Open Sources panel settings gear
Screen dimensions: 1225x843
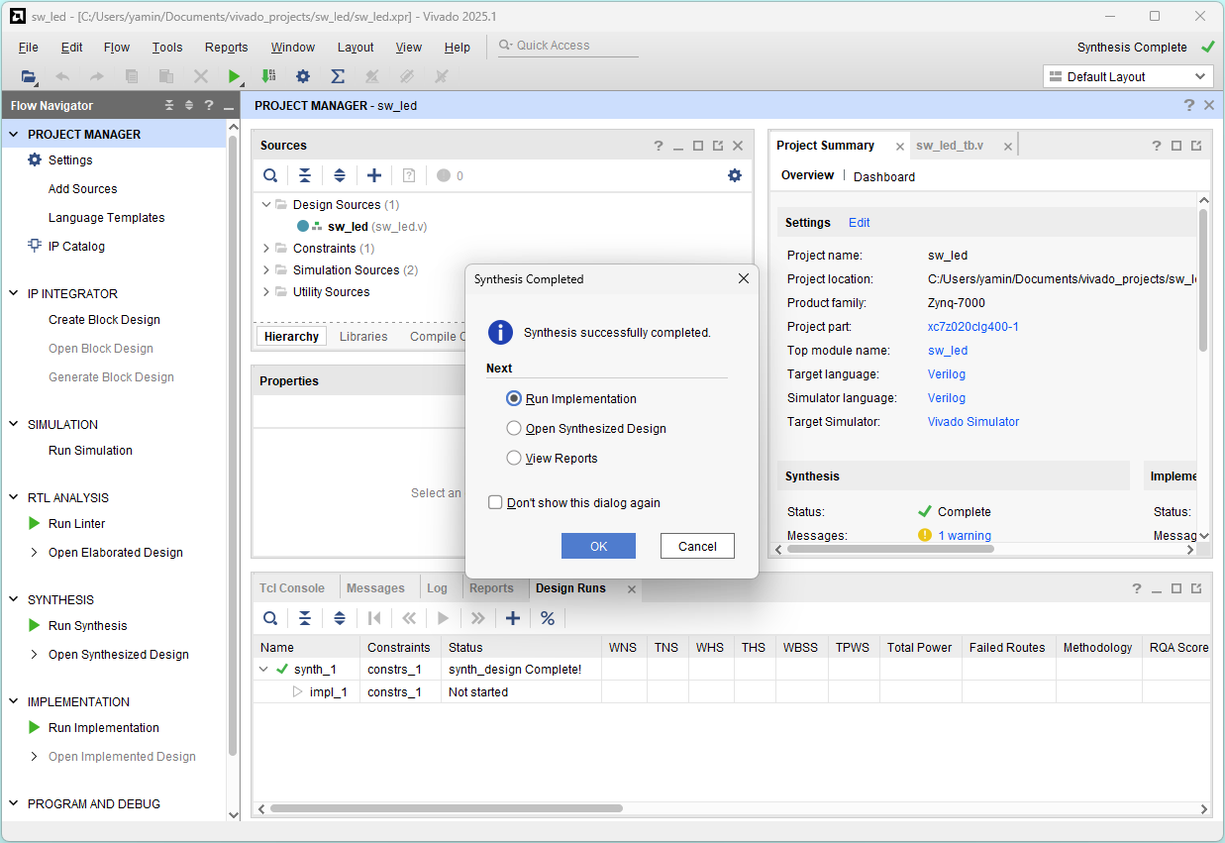coord(734,175)
